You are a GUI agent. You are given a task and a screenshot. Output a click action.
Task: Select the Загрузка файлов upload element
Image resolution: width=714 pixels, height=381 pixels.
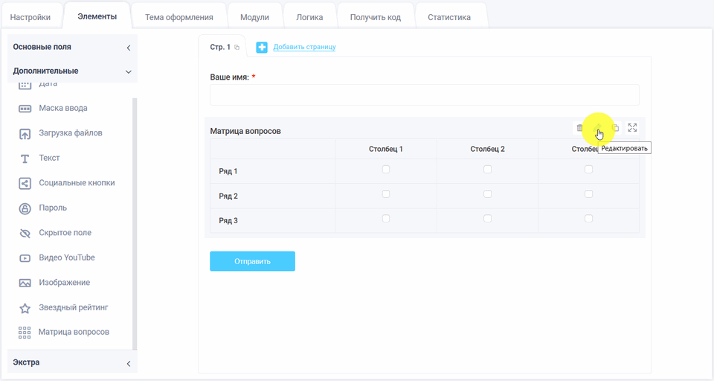point(70,133)
